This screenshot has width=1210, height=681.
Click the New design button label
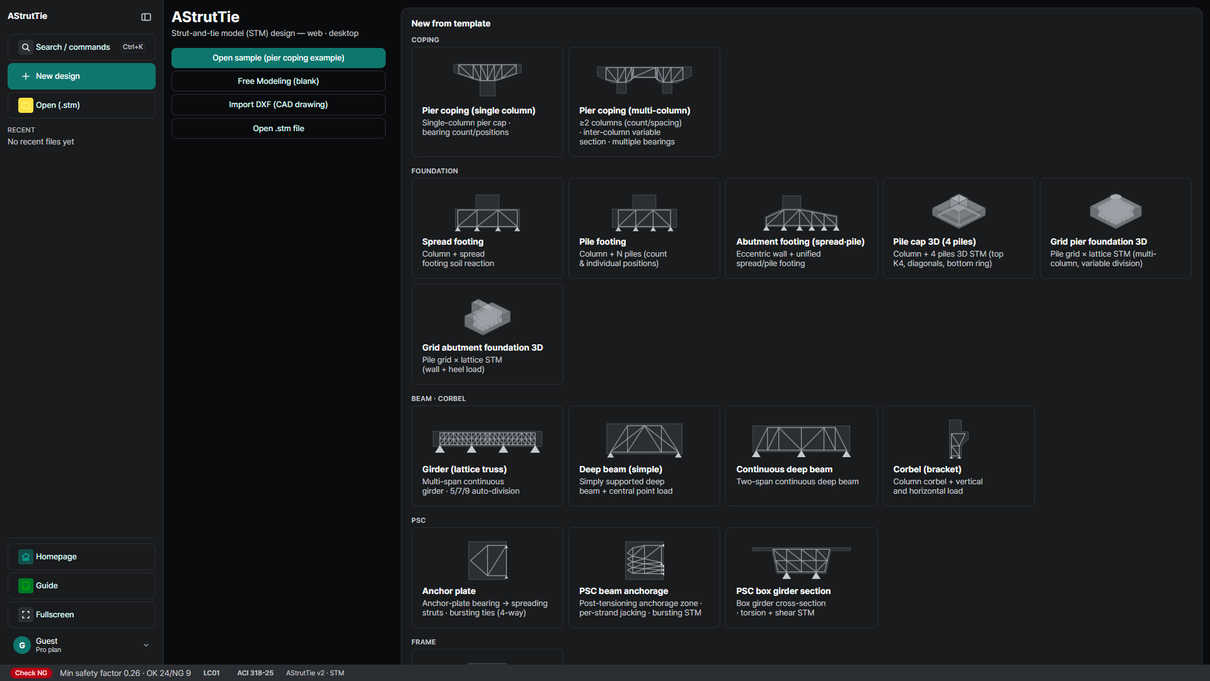pos(58,76)
